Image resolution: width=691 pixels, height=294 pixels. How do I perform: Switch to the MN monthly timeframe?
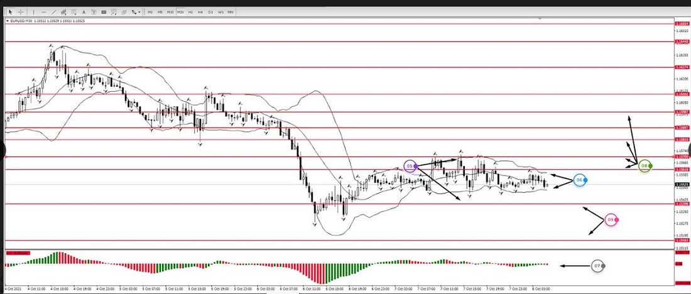tap(231, 12)
